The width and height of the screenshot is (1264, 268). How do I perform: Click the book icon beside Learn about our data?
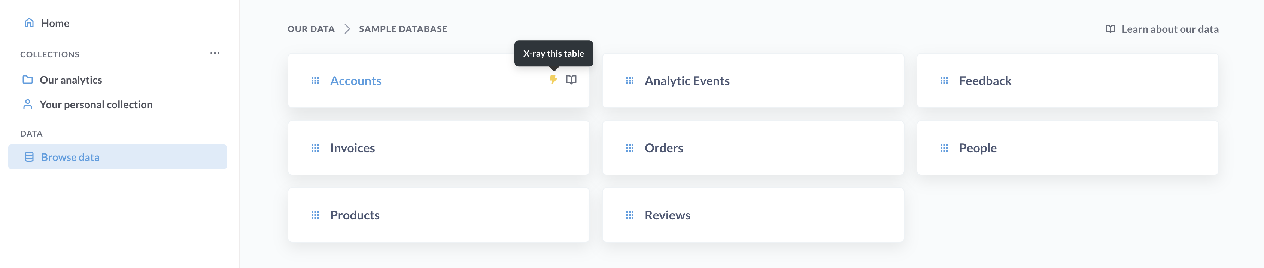tap(1110, 29)
